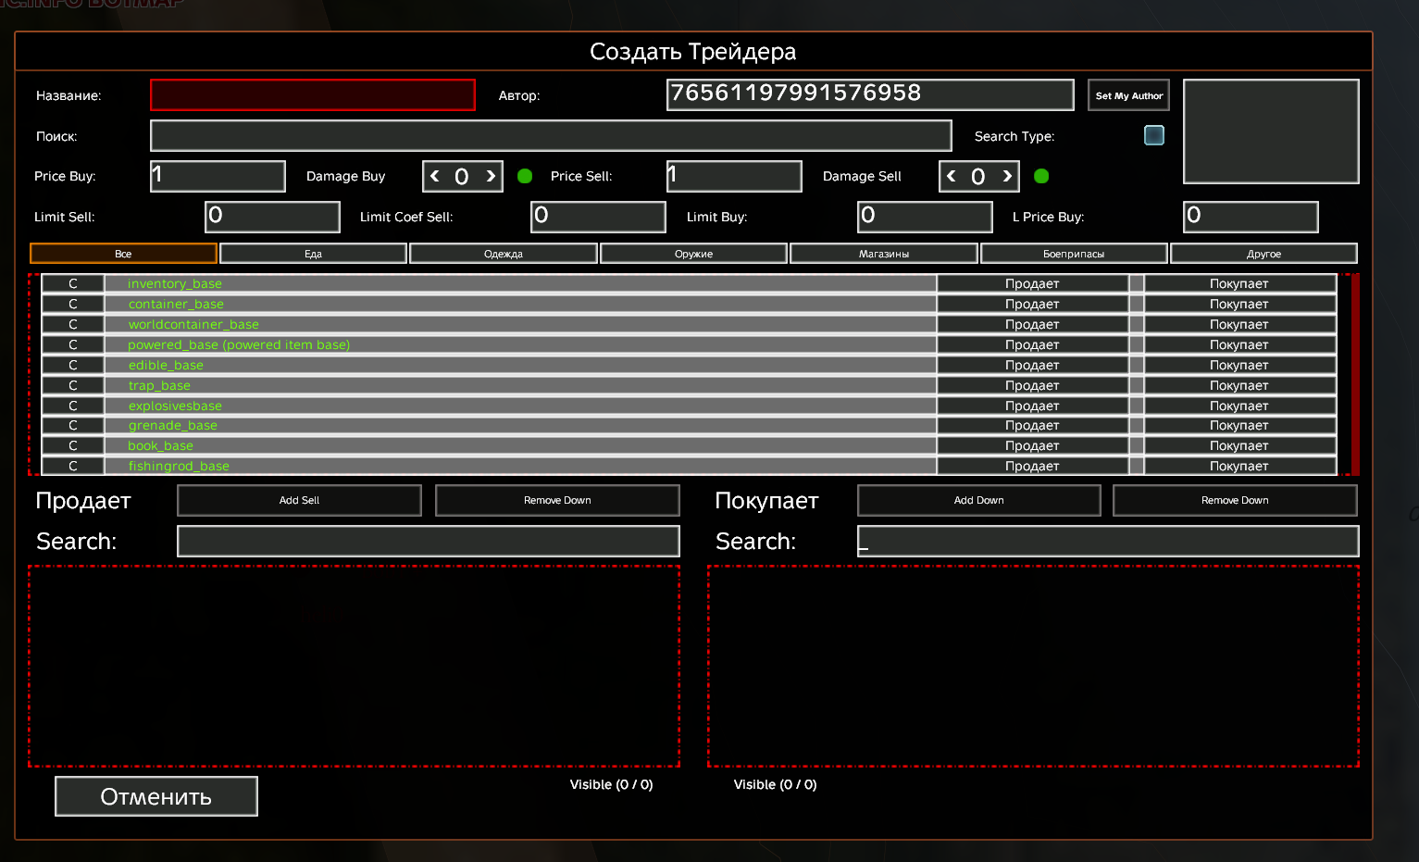Click the C icon beside fishingrod_base

[72, 466]
